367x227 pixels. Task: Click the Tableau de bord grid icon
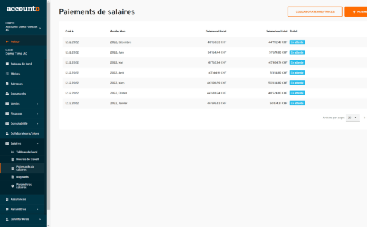pos(7,64)
